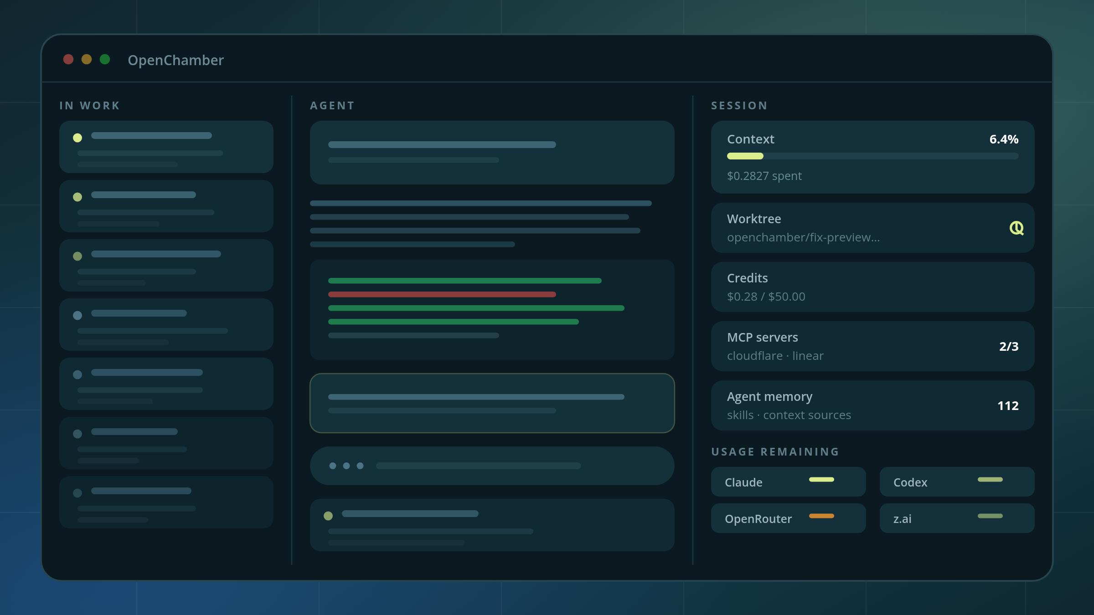
Task: Click the "$0.28 / $50.00" credits value
Action: pos(766,297)
